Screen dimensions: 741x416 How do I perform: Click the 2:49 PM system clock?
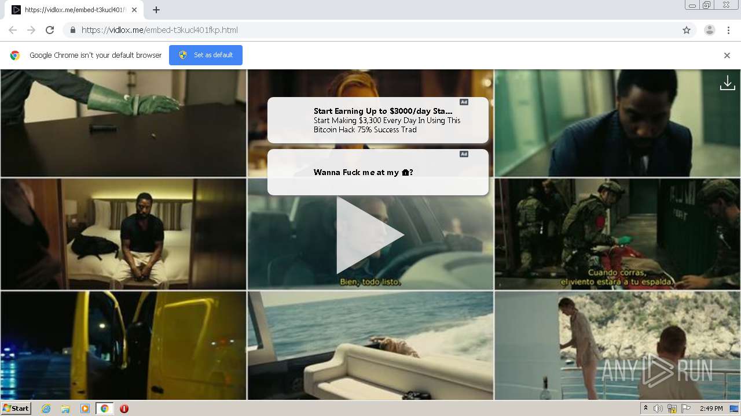711,408
